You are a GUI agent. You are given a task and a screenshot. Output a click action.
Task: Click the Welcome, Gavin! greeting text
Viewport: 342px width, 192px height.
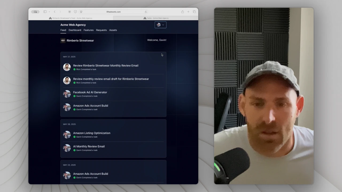tap(157, 40)
